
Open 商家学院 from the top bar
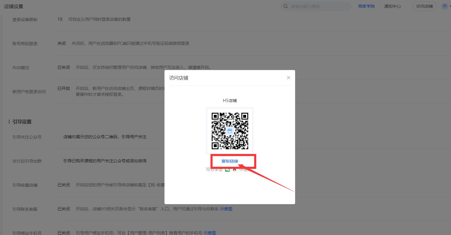(366, 6)
